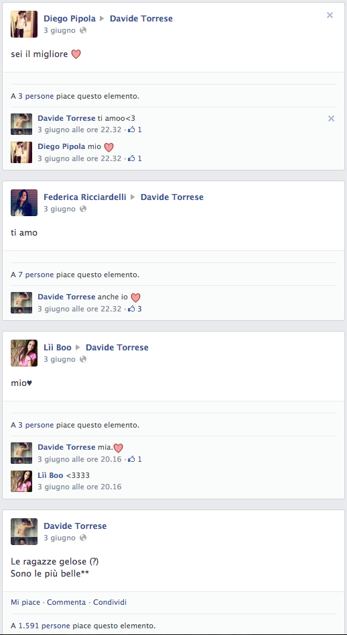The width and height of the screenshot is (347, 635).
Task: Open the '3 giugno alle ore 20.16' timestamp under '<3333'
Action: pyautogui.click(x=80, y=487)
